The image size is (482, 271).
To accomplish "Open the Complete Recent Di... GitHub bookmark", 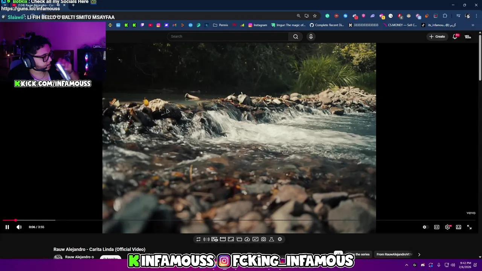I will (x=327, y=25).
